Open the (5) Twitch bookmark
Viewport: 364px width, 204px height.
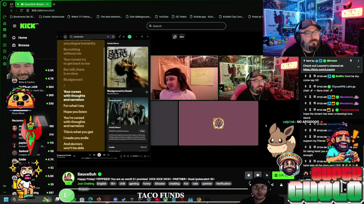pyautogui.click(x=179, y=17)
